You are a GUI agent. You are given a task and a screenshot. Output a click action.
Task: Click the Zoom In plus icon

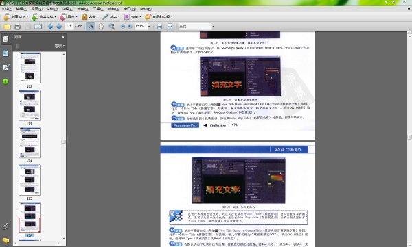click(x=130, y=27)
